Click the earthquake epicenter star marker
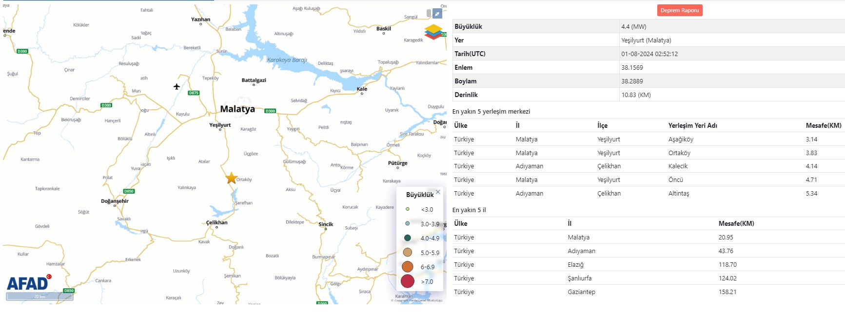845x317 pixels. coord(231,178)
